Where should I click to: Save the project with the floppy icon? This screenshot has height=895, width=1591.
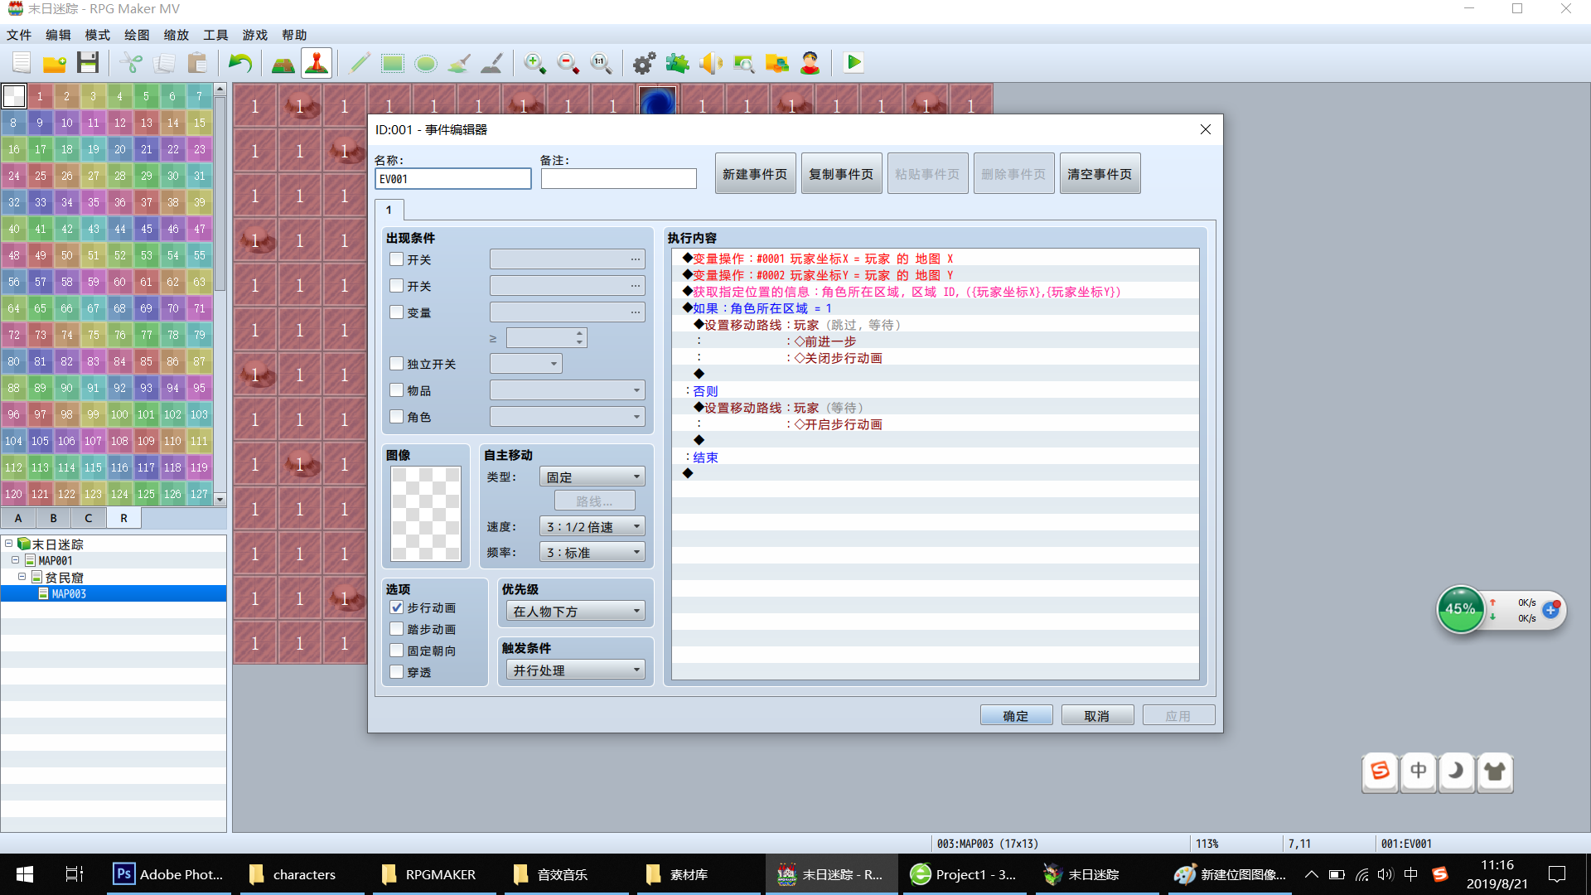pos(88,63)
